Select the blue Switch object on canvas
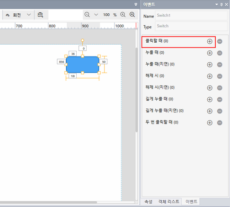Screen dimensions: 230x207 point(82,65)
